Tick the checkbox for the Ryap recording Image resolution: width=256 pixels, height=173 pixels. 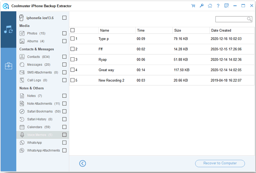click(x=72, y=59)
